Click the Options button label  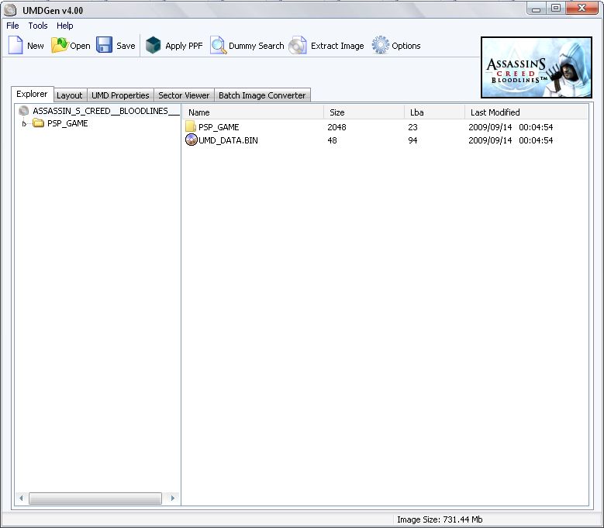point(406,46)
